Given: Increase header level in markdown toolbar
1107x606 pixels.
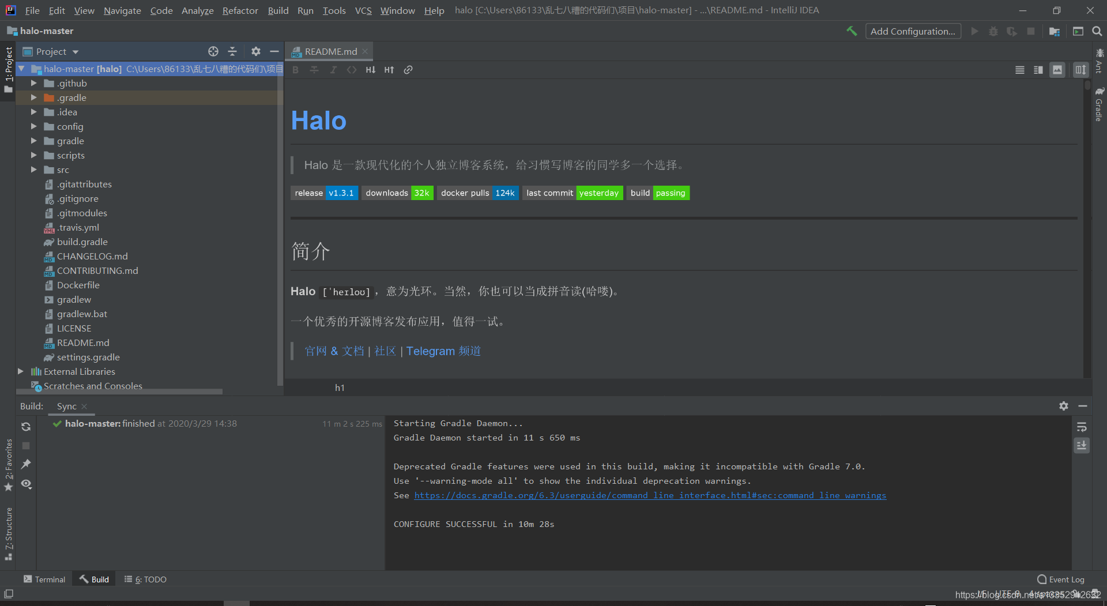Looking at the screenshot, I should (389, 70).
